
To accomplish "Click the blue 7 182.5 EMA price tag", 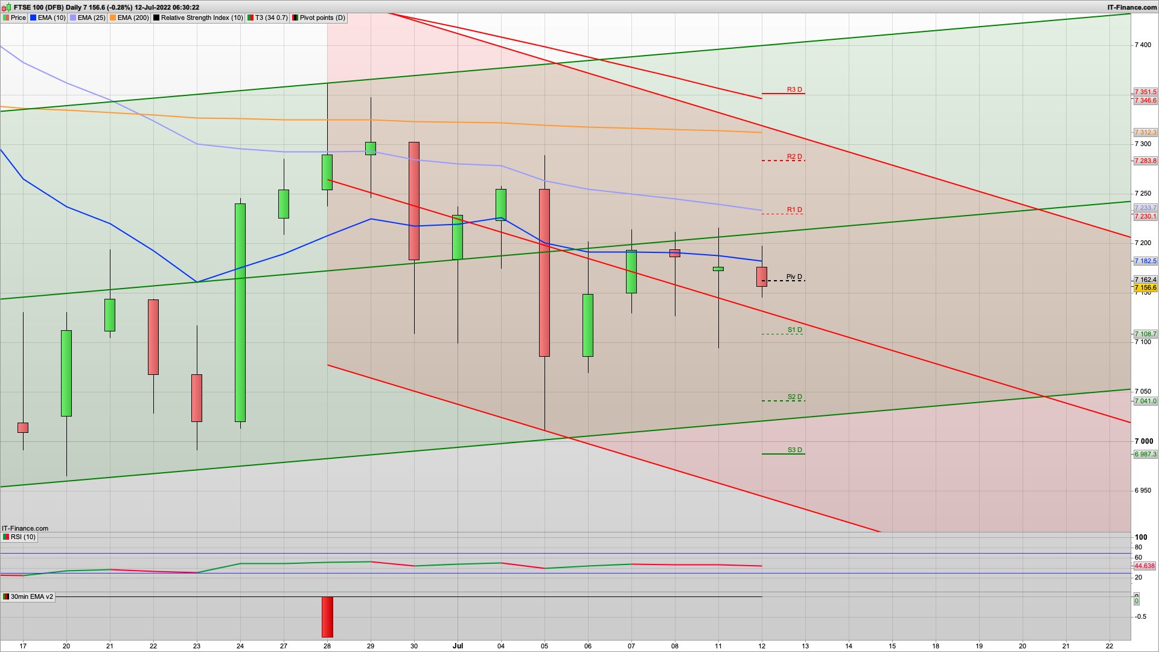I will [1145, 261].
